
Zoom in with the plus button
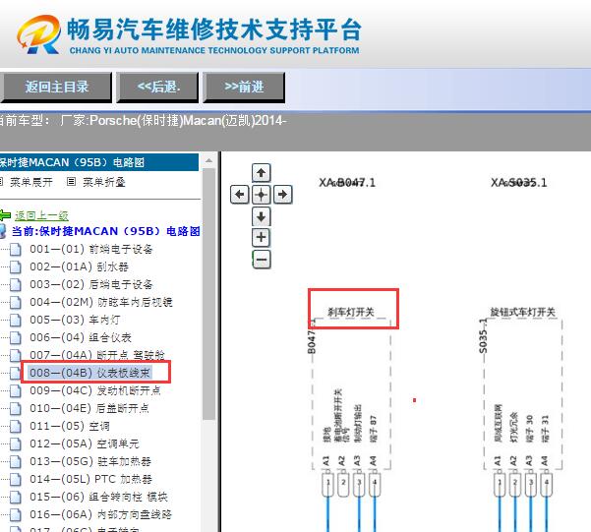pos(261,238)
